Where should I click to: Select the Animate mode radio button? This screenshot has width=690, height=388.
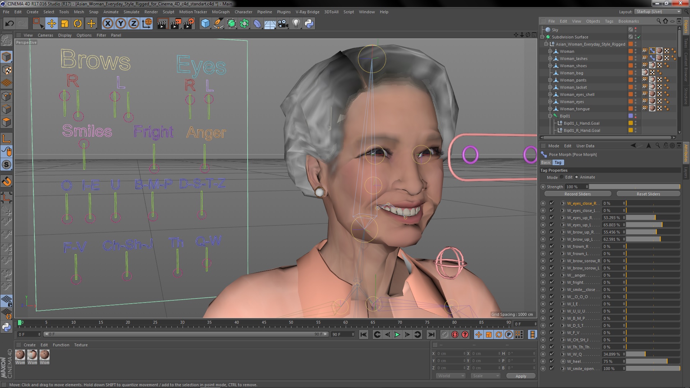(576, 177)
